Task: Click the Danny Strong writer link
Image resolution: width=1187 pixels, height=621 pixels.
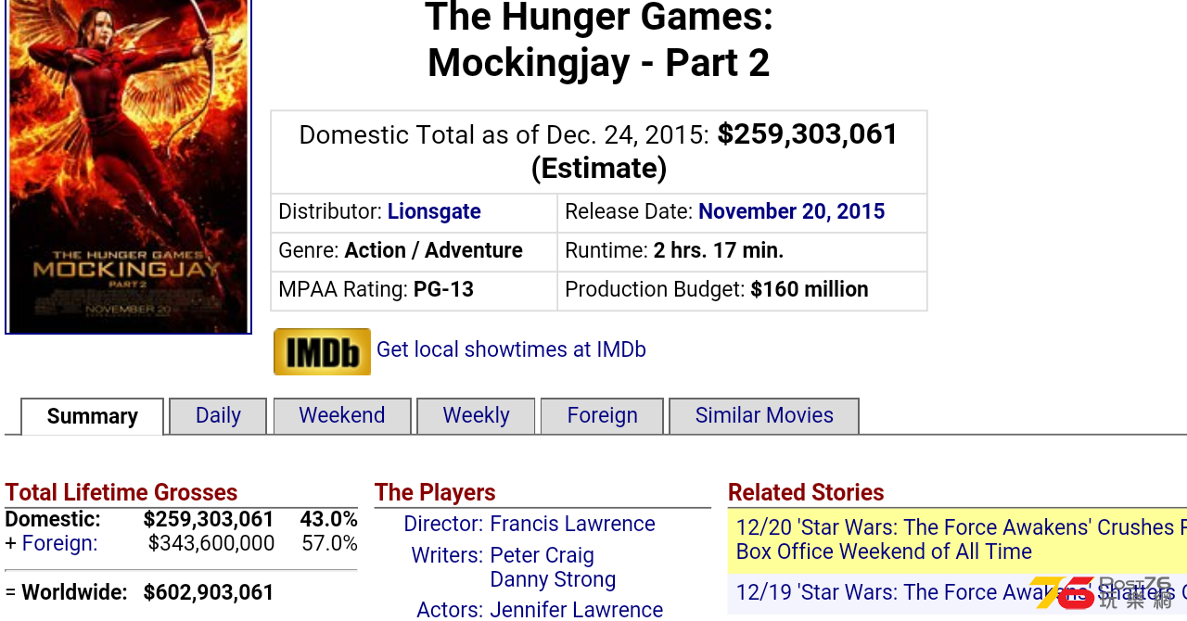Action: (x=553, y=579)
